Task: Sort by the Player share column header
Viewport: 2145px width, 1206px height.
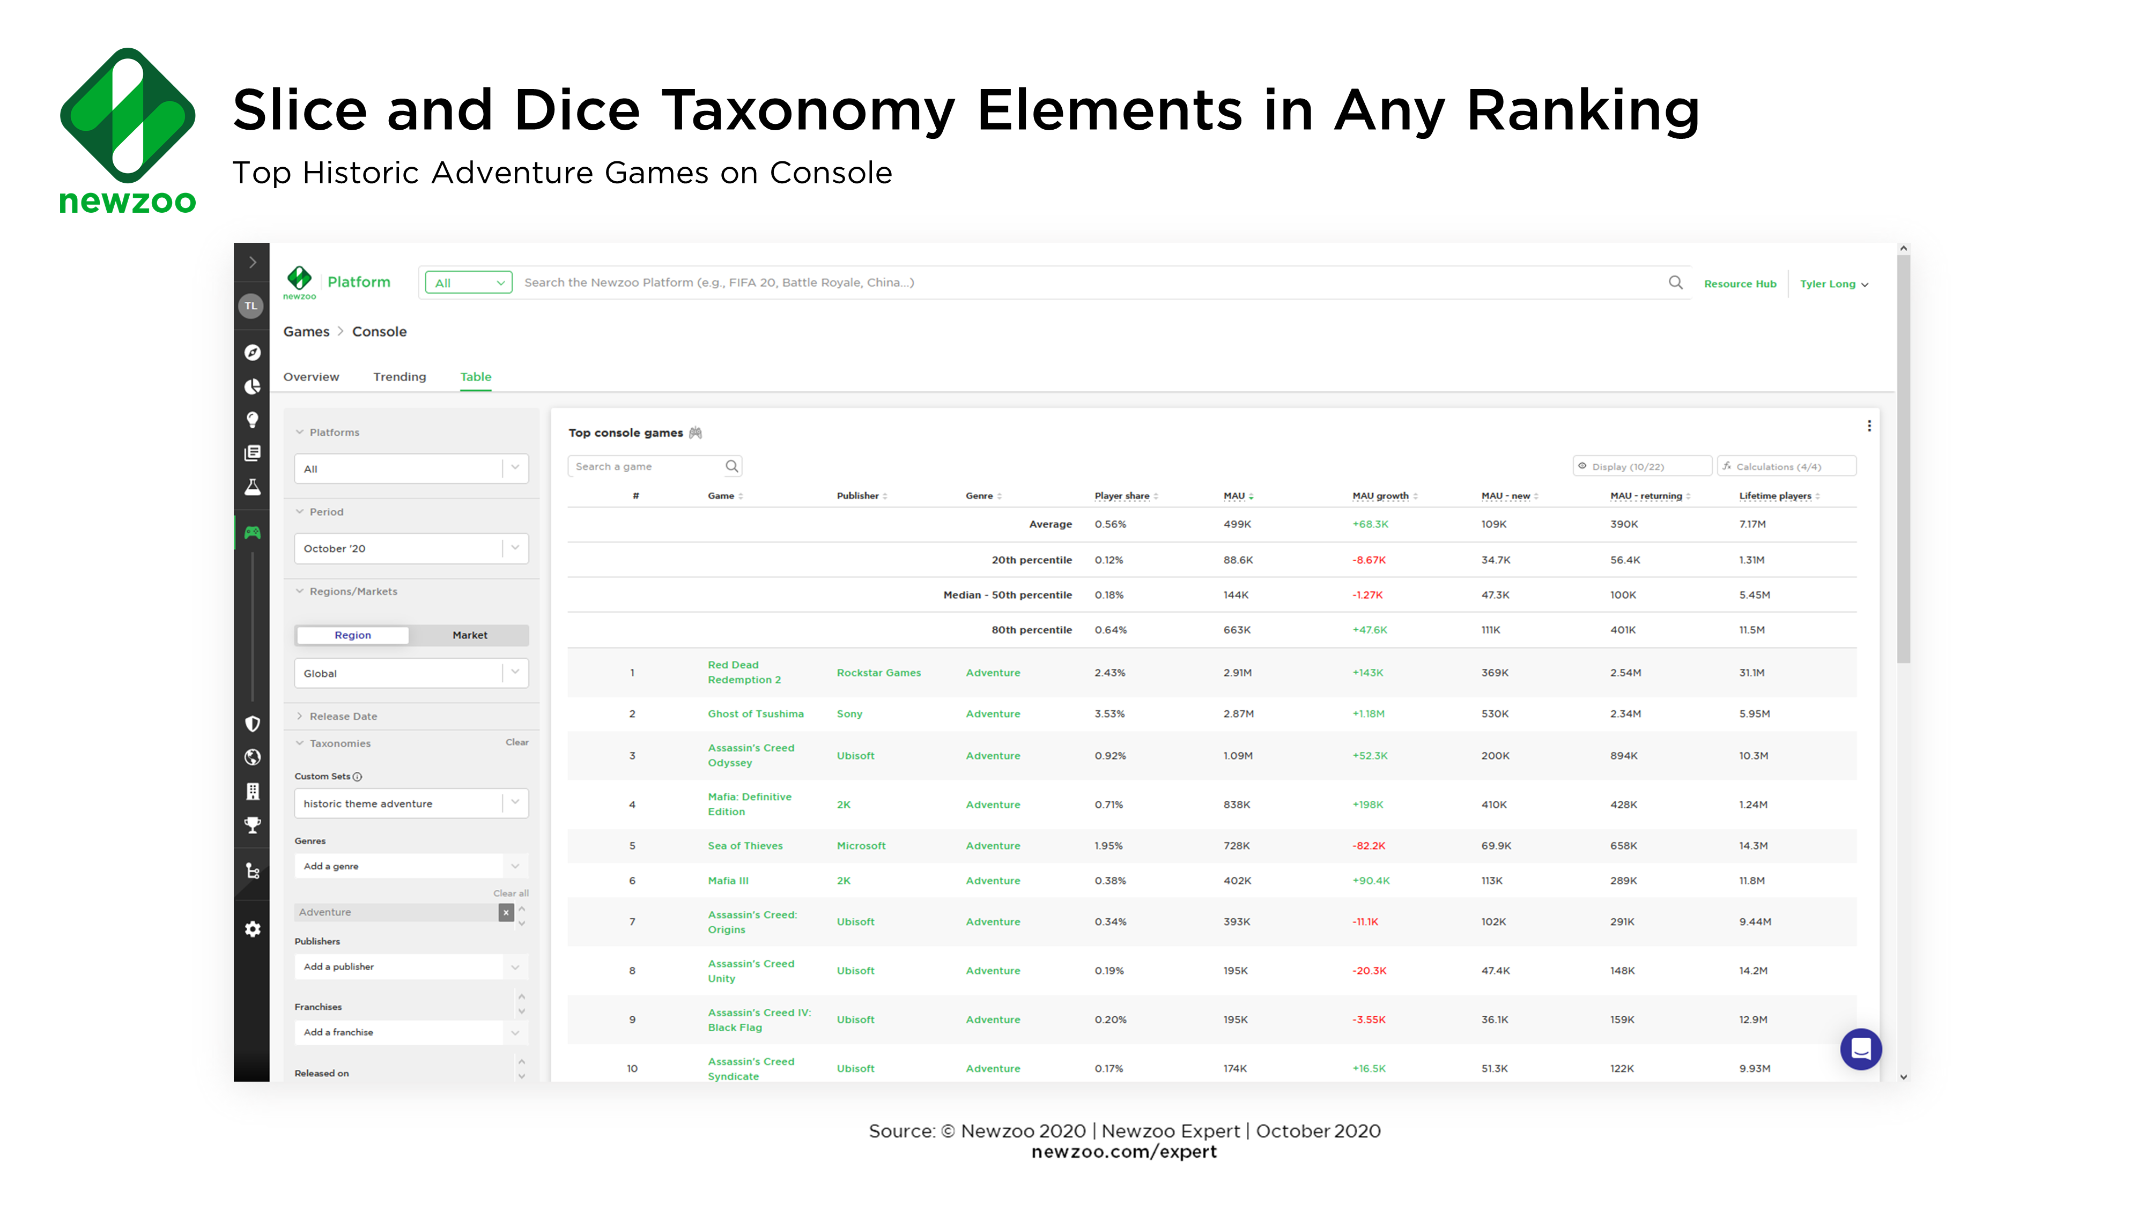Action: 1126,496
